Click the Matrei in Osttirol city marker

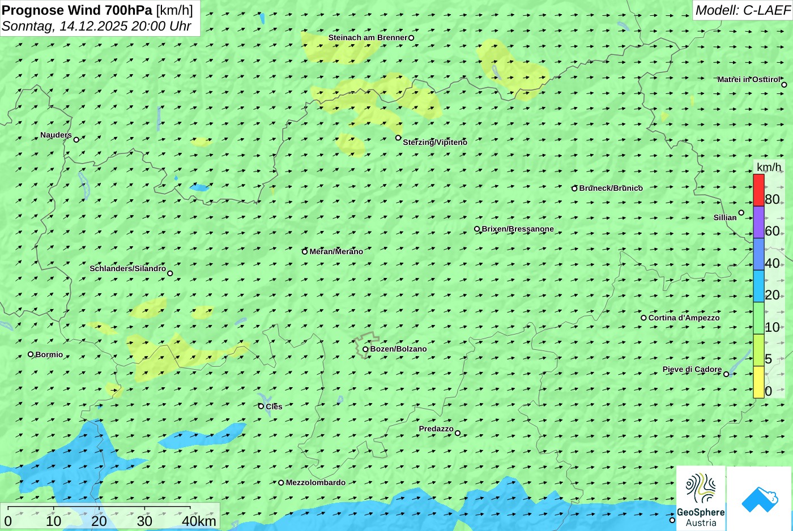[x=785, y=84]
